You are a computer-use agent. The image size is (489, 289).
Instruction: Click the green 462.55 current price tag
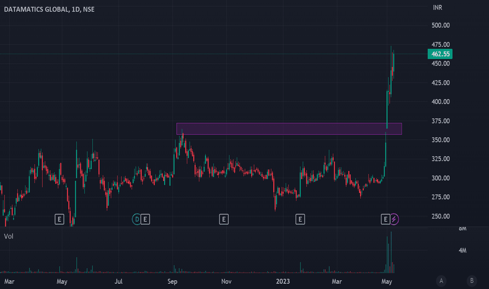[440, 54]
